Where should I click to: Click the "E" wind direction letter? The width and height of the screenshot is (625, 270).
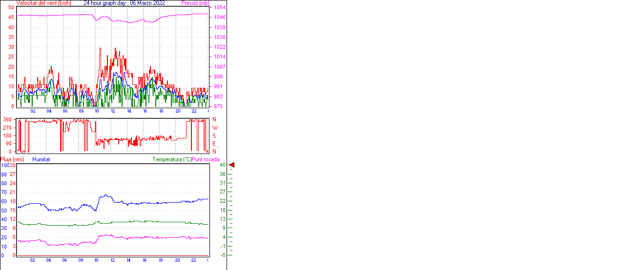(x=214, y=144)
